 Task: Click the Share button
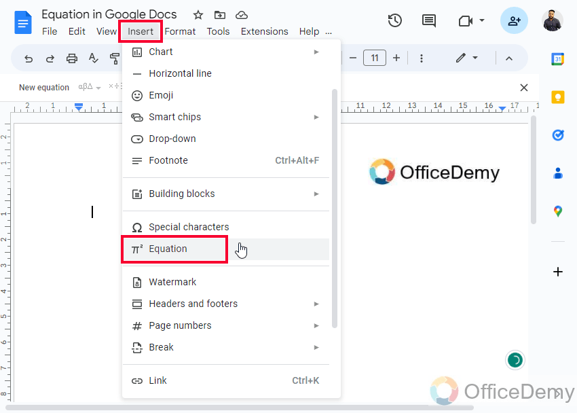pyautogui.click(x=514, y=20)
